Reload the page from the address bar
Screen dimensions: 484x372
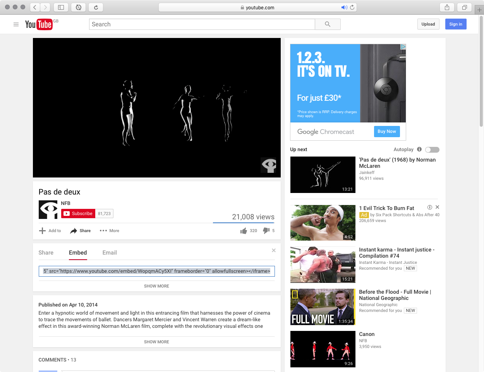352,7
